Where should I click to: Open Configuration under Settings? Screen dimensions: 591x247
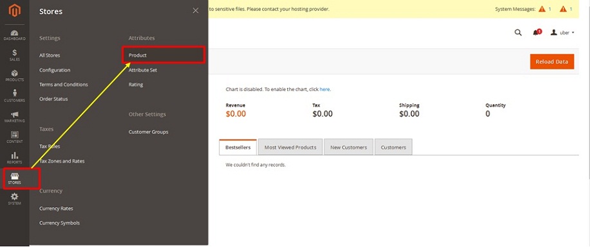point(55,70)
